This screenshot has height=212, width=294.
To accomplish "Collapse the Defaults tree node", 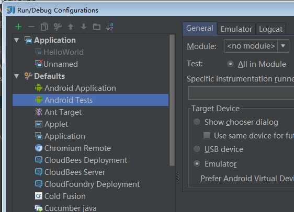I will tap(17, 76).
